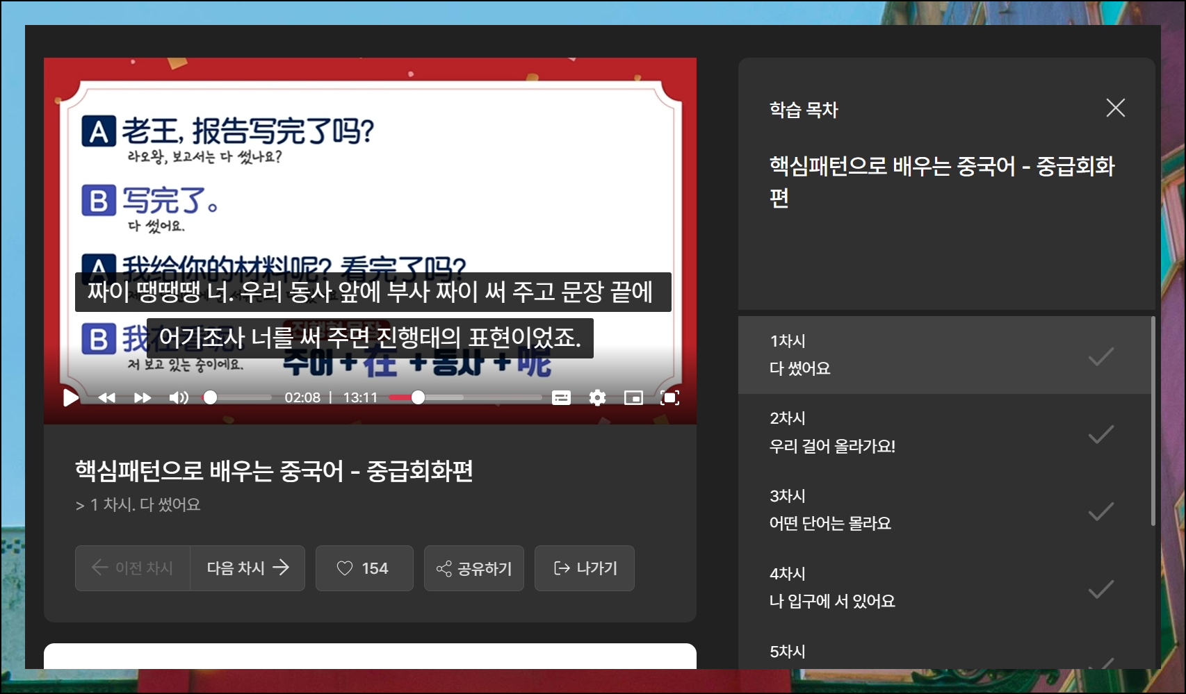Open video settings gear
The width and height of the screenshot is (1186, 694).
[597, 398]
